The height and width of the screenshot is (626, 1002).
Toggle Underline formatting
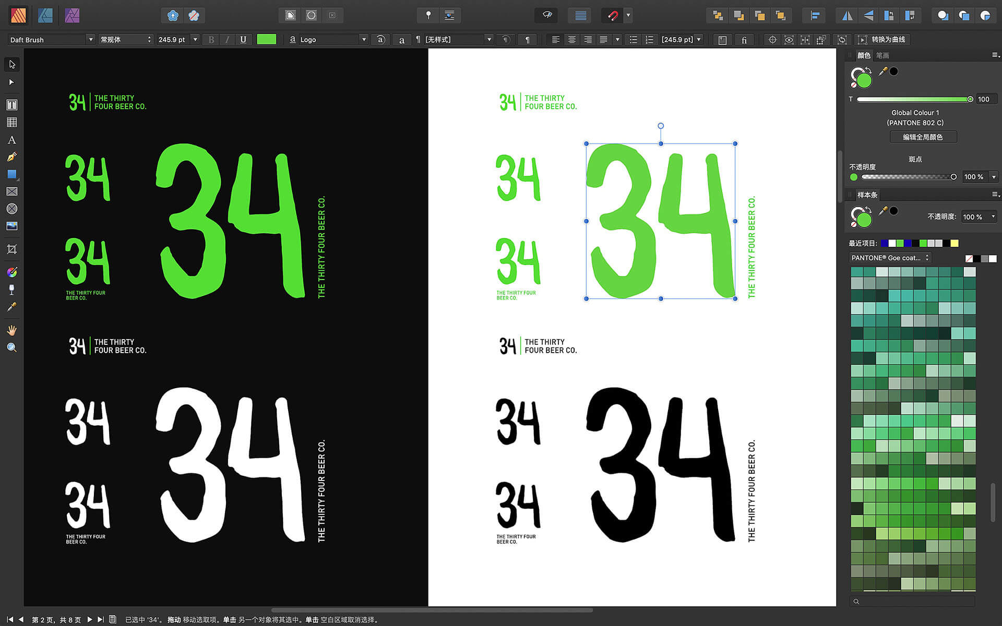(243, 40)
